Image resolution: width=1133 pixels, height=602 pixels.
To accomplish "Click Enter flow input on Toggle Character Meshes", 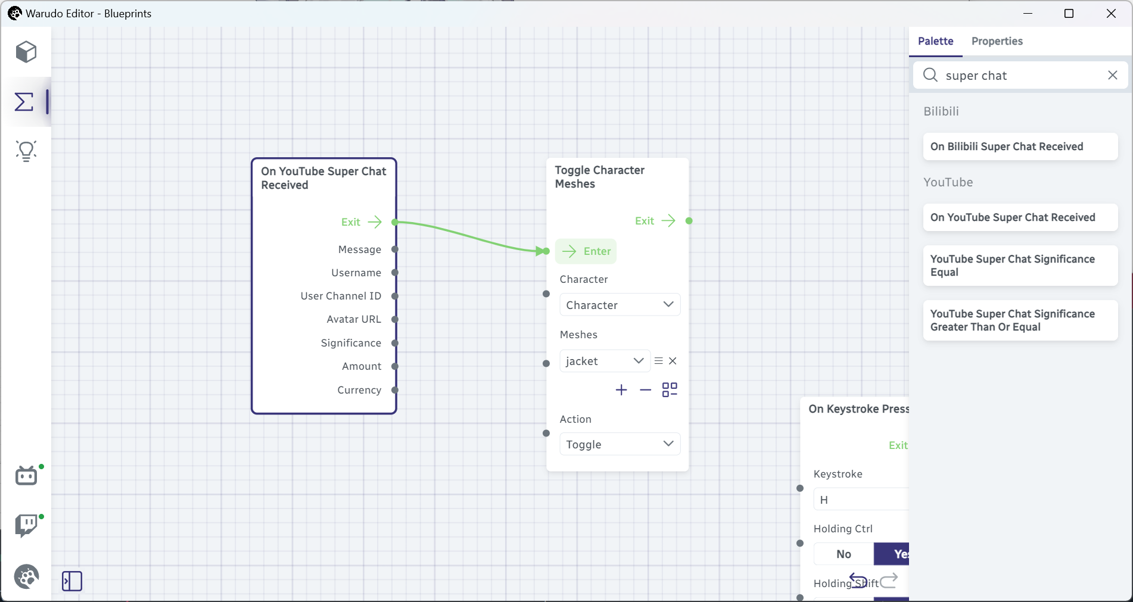I will (586, 251).
